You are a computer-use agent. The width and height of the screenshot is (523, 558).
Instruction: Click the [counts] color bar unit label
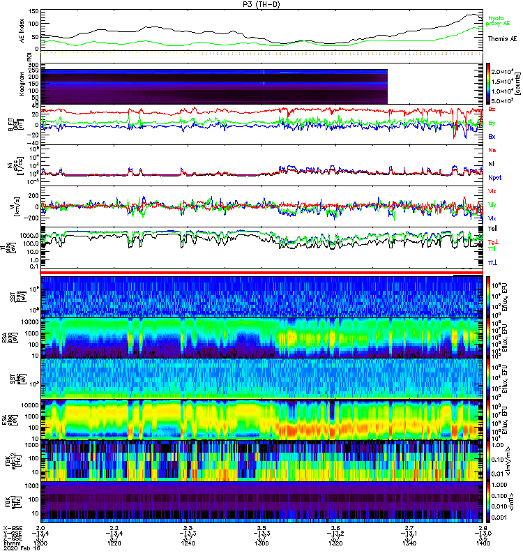tap(518, 84)
